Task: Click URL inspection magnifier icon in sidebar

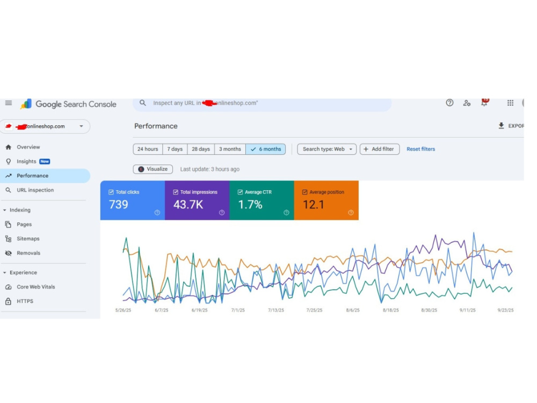Action: (x=9, y=190)
